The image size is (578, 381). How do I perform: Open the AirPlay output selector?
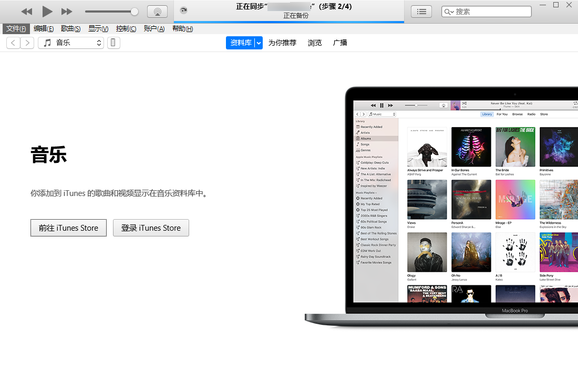pyautogui.click(x=158, y=12)
